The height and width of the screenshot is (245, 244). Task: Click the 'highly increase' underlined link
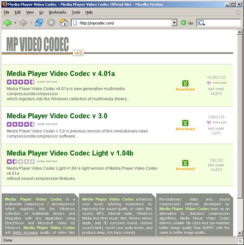tap(25, 233)
